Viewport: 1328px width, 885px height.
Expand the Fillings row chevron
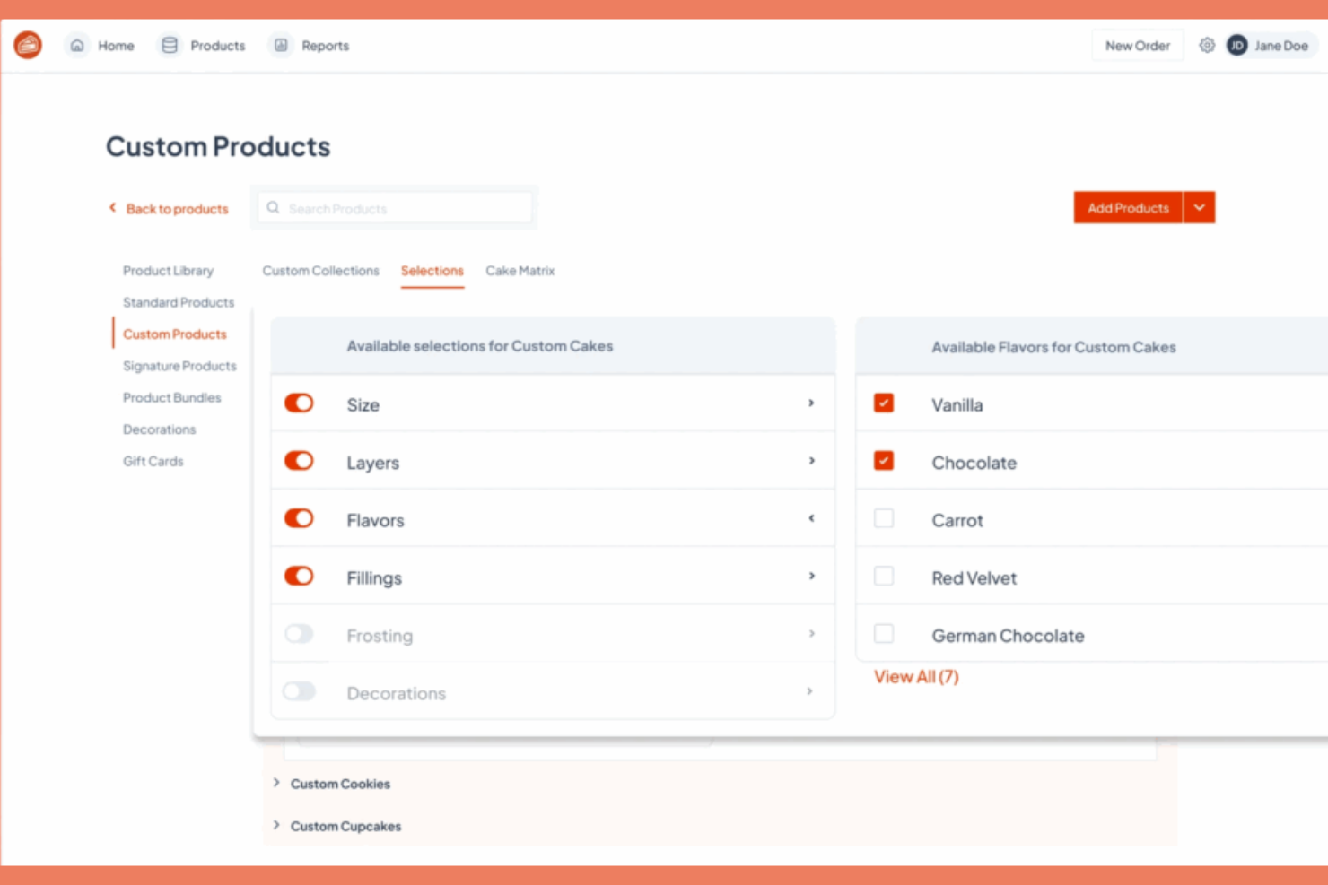(811, 576)
